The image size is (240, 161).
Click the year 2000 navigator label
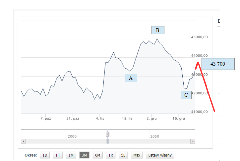click(x=72, y=136)
